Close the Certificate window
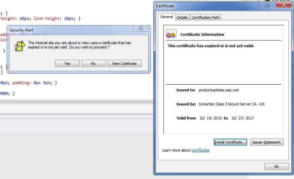The width and height of the screenshot is (294, 179). tap(284, 4)
